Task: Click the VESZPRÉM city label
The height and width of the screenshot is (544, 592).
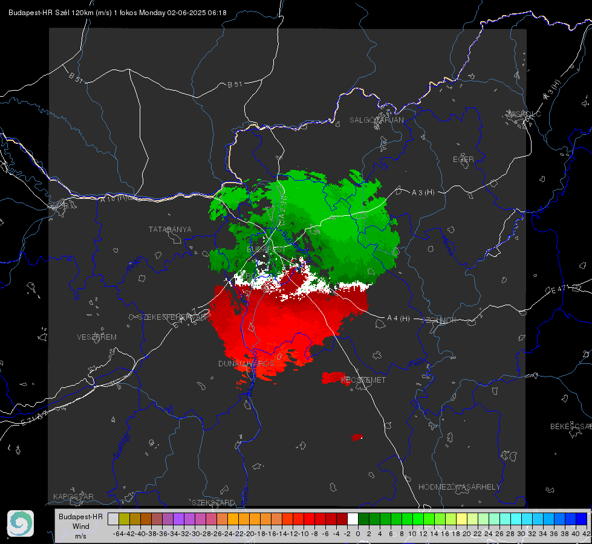Action: coord(97,337)
